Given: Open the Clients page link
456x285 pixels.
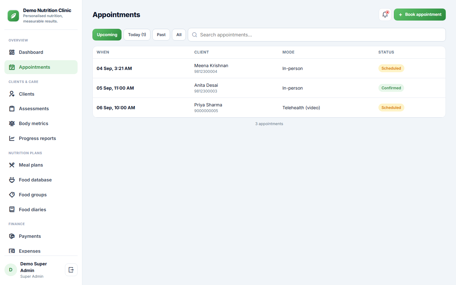Looking at the screenshot, I should point(41,94).
